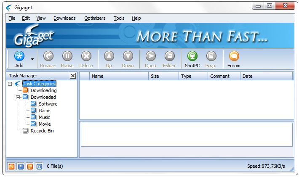299x177 pixels.
Task: Click the Pause toolbar icon
Action: click(67, 56)
